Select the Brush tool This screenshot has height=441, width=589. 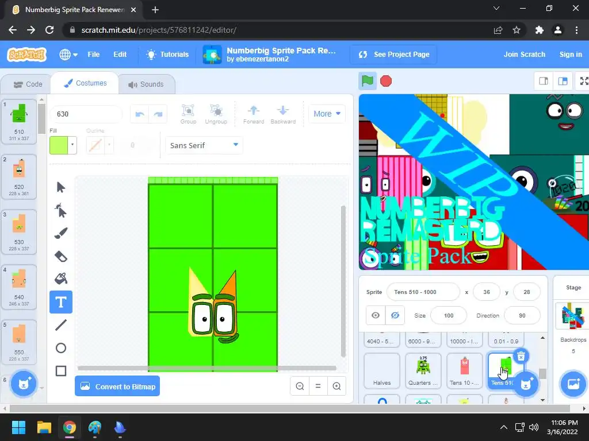click(x=61, y=233)
